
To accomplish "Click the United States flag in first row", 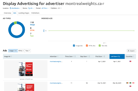I will [130, 61].
